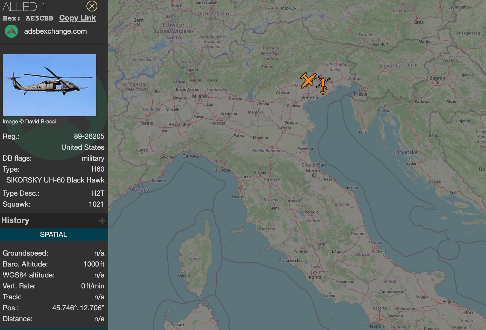
Task: Click the DB flags military value
Action: 93,158
